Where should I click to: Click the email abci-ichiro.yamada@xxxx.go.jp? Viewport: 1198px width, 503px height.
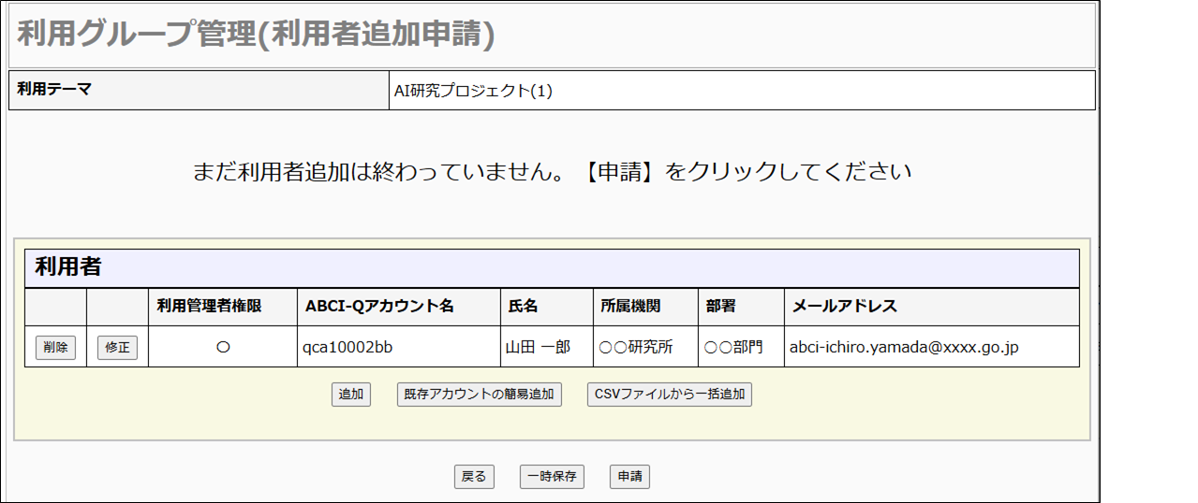click(x=904, y=348)
